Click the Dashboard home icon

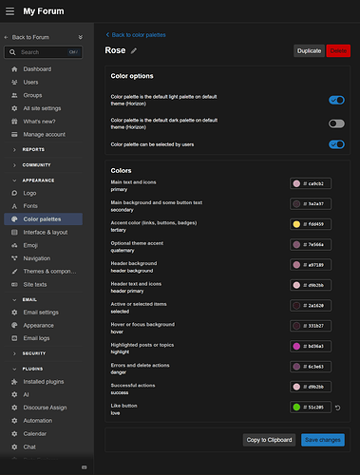pyautogui.click(x=14, y=69)
